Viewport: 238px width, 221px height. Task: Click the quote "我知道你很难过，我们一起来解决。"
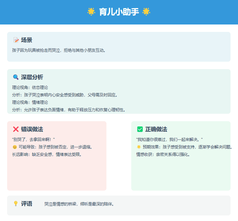[169, 139]
